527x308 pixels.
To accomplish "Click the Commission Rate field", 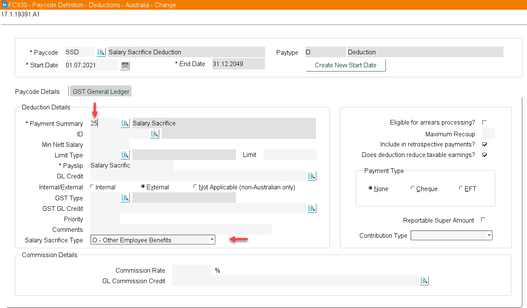I will (x=192, y=270).
